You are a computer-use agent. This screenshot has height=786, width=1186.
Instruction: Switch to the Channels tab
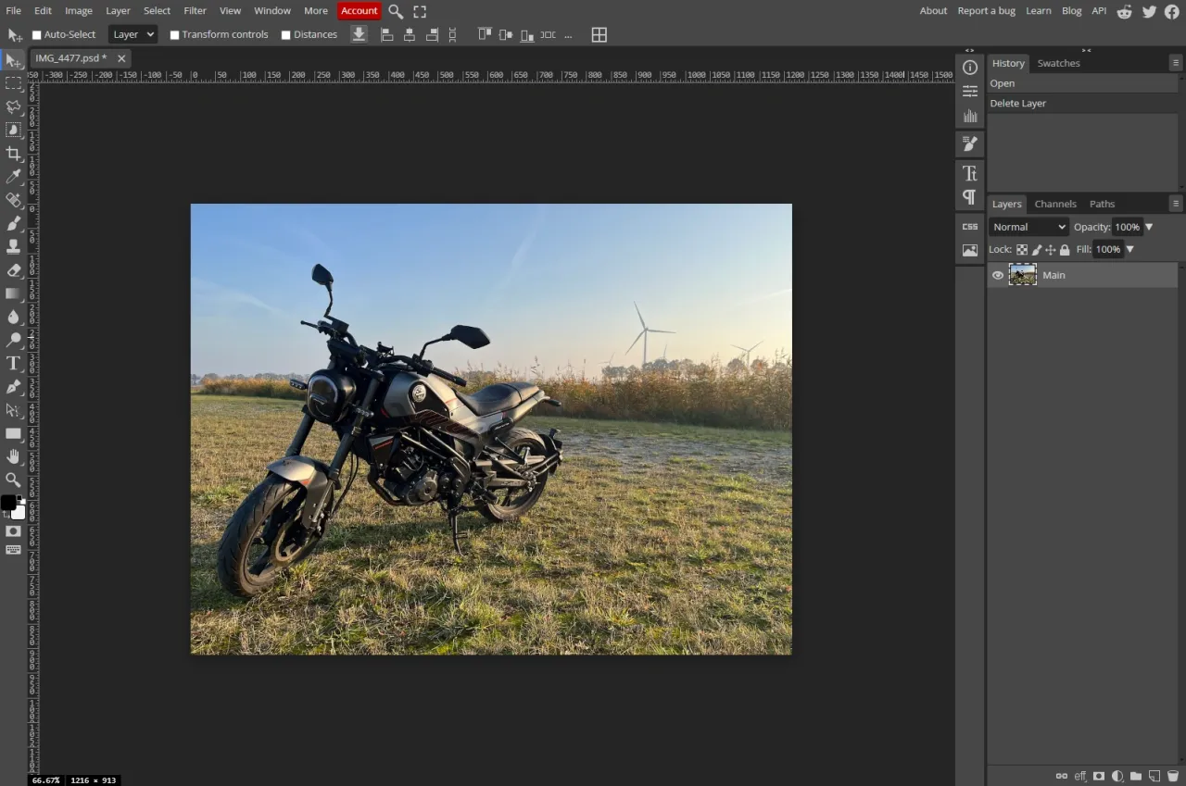1055,204
